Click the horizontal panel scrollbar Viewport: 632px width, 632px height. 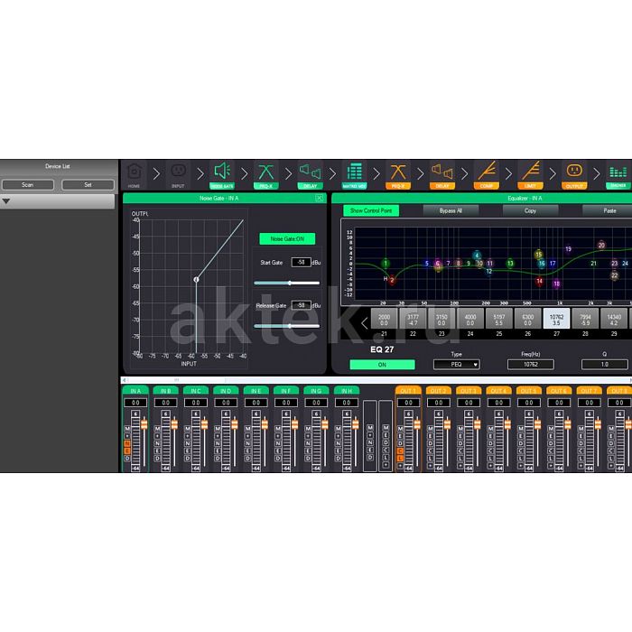click(x=376, y=380)
